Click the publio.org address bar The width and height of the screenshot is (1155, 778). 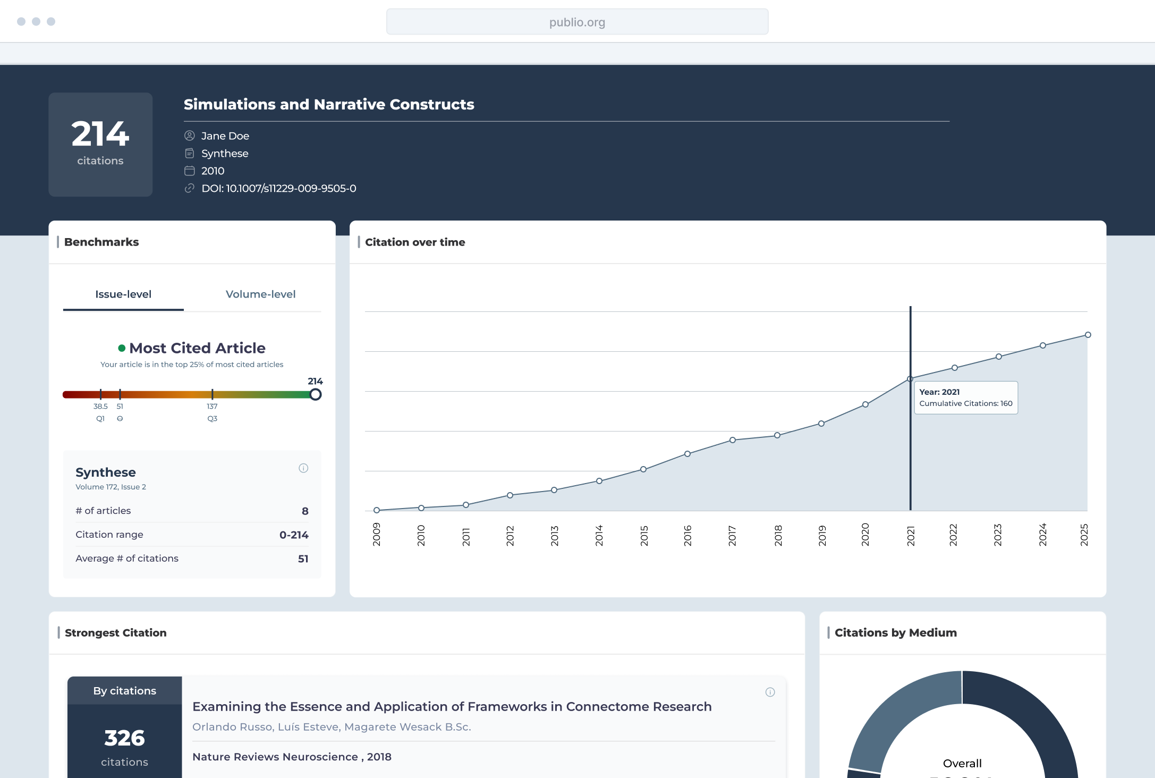point(577,22)
